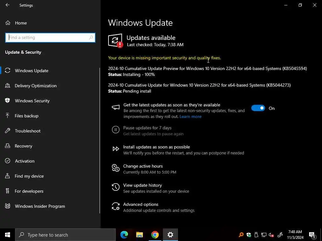
Task: Launch Google Chrome from the taskbar
Action: click(155, 235)
